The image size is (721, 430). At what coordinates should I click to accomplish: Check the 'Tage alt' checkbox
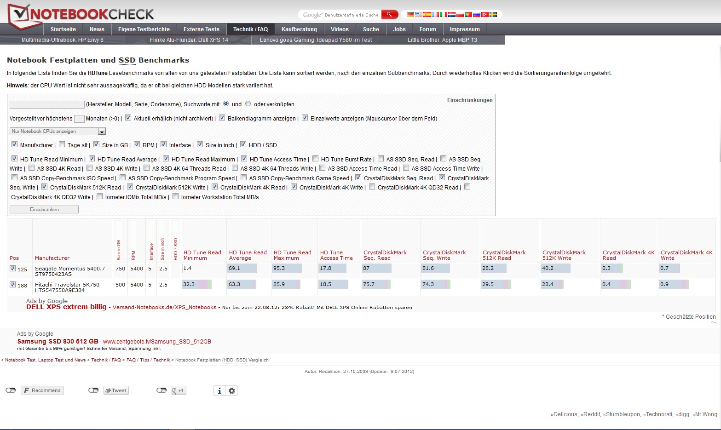point(62,144)
